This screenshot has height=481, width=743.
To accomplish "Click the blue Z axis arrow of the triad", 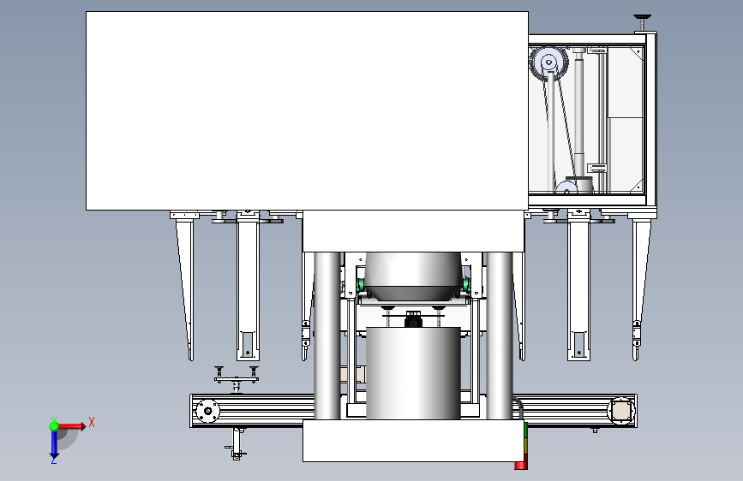I will pos(54,445).
